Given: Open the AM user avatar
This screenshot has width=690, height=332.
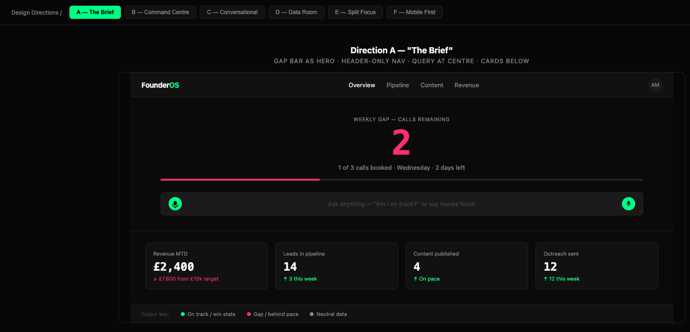Looking at the screenshot, I should [655, 85].
